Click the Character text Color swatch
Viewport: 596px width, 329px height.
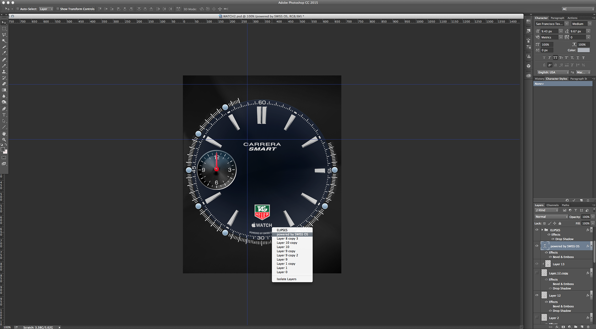583,50
